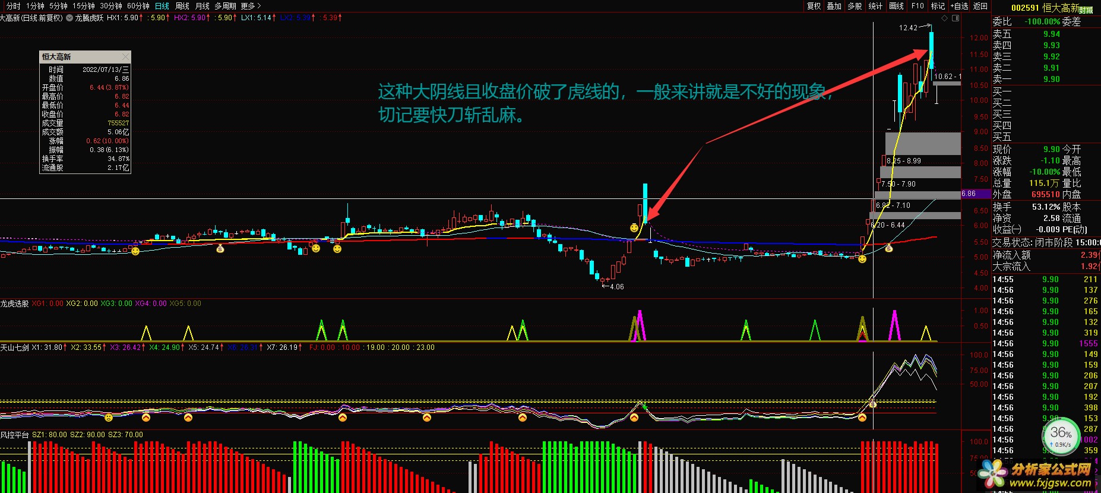Switch to the 1分钟 period tab
The width and height of the screenshot is (1101, 493).
[x=35, y=6]
